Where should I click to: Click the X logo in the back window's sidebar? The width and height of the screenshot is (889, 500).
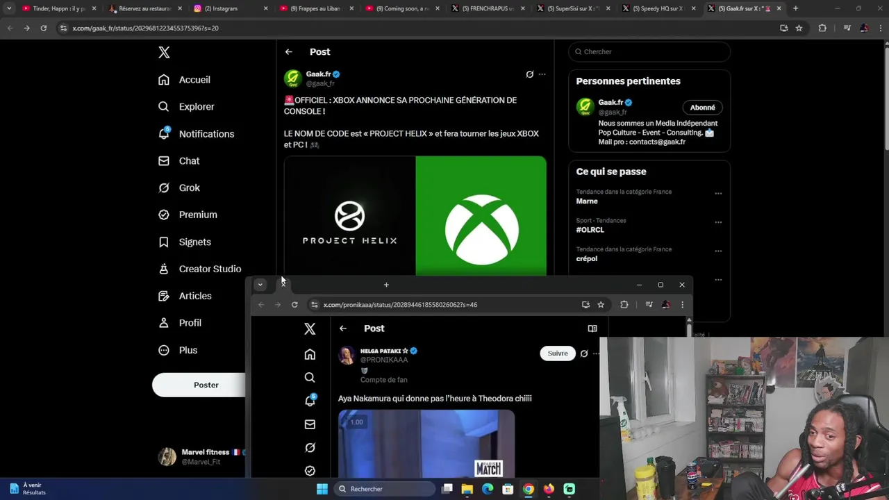point(164,52)
